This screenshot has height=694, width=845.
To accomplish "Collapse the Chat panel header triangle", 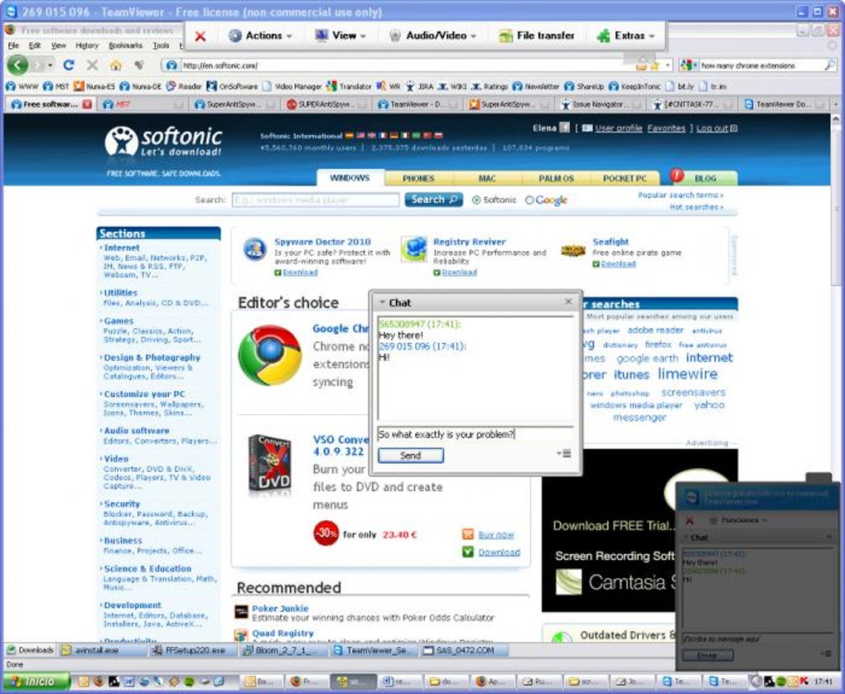I will coord(382,303).
